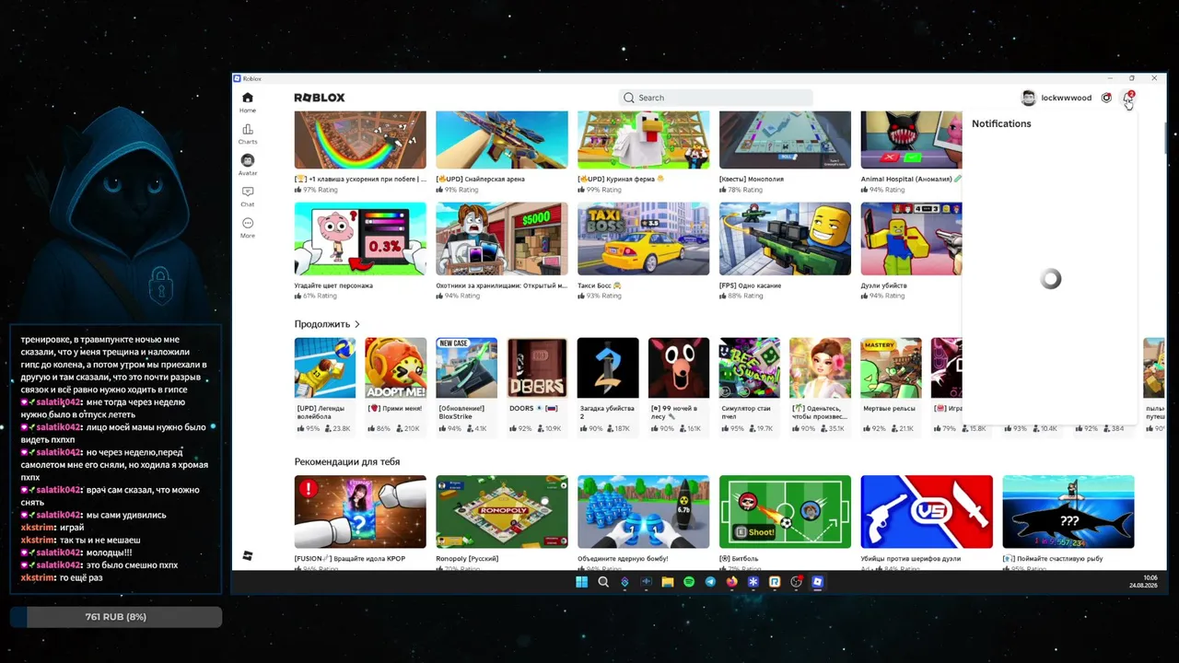
Task: Select the Такси Босс game title text
Action: 600,285
